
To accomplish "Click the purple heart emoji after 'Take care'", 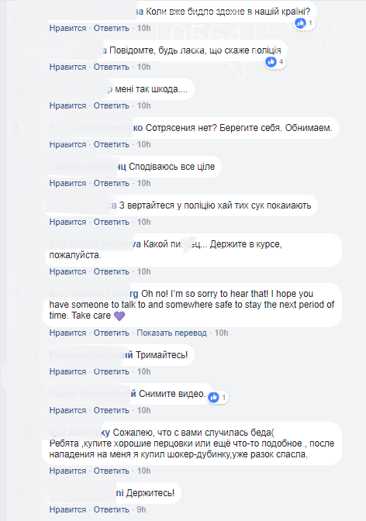I will [x=119, y=316].
